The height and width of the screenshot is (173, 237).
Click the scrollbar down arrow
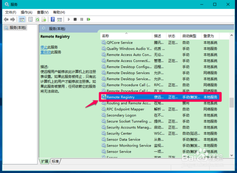231,156
